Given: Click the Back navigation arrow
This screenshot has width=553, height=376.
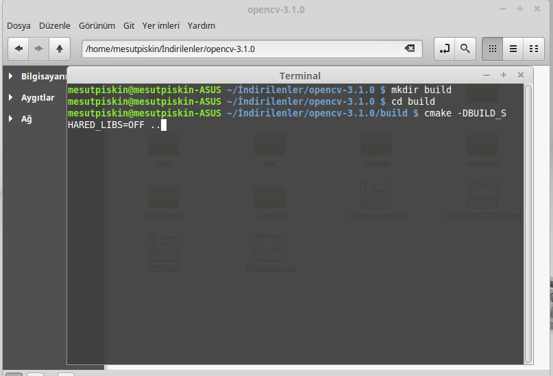Looking at the screenshot, I should pyautogui.click(x=19, y=49).
